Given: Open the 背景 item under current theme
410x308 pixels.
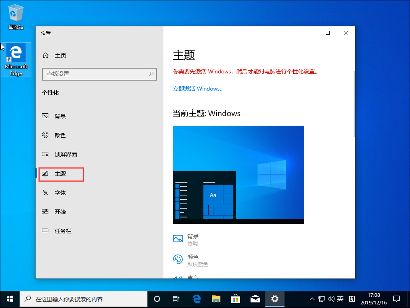Looking at the screenshot, I should tap(193, 238).
